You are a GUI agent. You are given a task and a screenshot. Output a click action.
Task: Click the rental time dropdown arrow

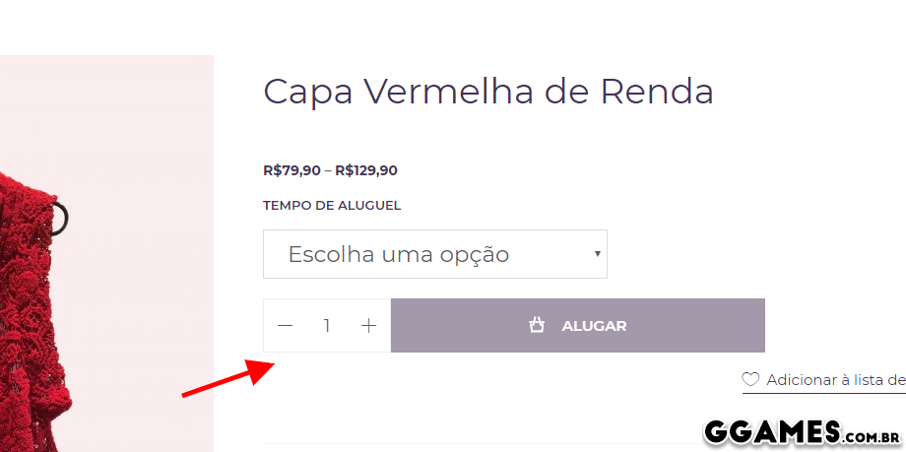click(x=597, y=254)
